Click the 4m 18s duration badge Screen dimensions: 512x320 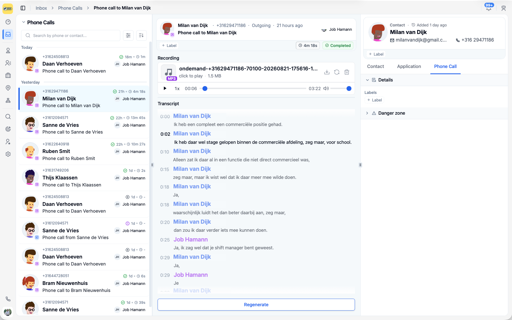[x=308, y=46]
